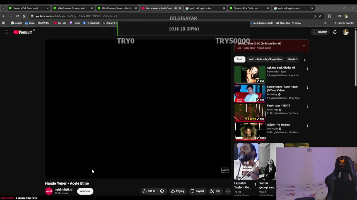Select the Hande Ye... filter chip
Image resolution: width=357 pixels, height=200 pixels.
pyautogui.click(x=293, y=59)
